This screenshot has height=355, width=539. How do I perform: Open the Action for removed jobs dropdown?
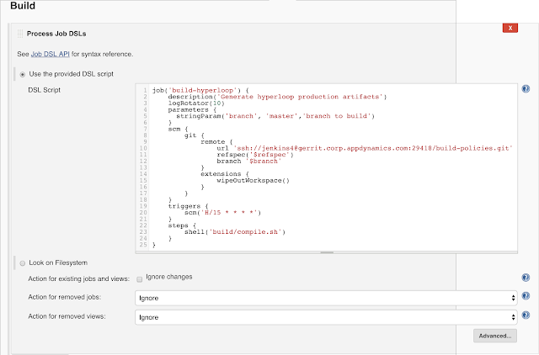click(325, 297)
